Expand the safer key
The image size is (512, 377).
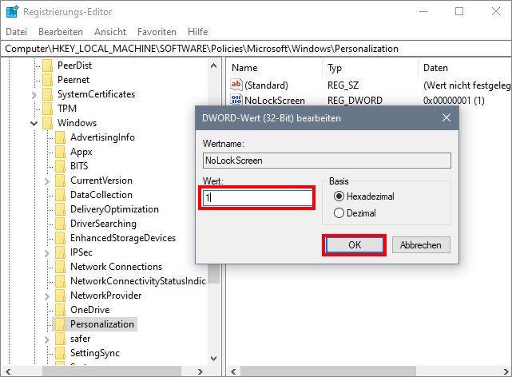[46, 339]
